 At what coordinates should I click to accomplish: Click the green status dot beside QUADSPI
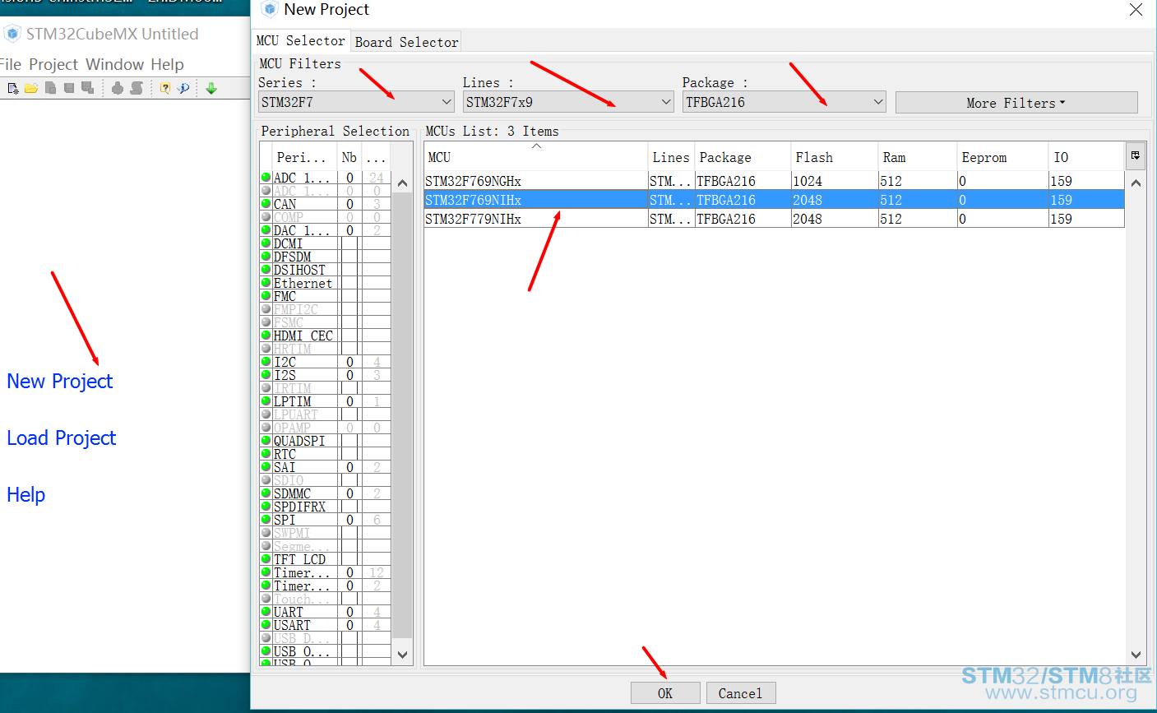266,440
